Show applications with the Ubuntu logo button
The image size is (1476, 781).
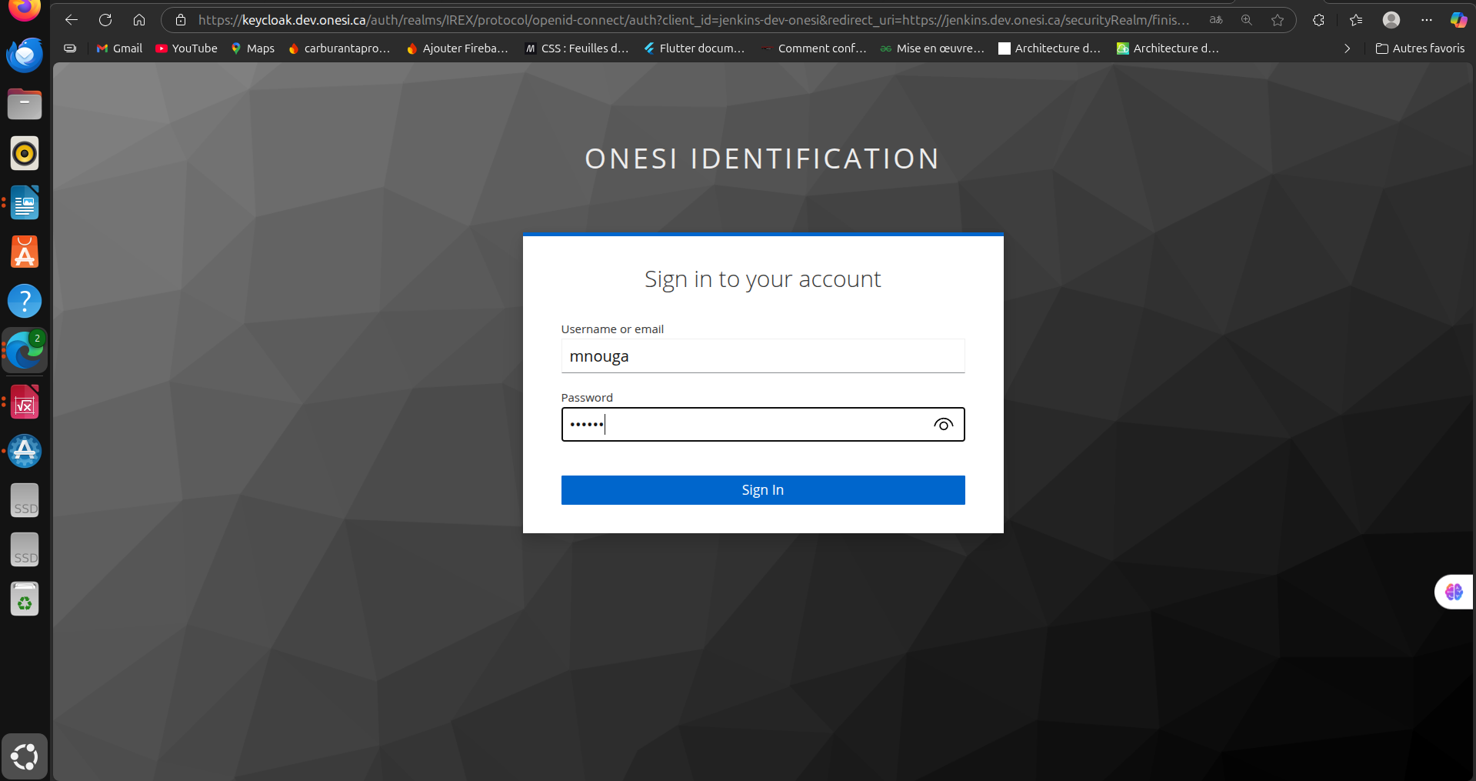tap(25, 756)
